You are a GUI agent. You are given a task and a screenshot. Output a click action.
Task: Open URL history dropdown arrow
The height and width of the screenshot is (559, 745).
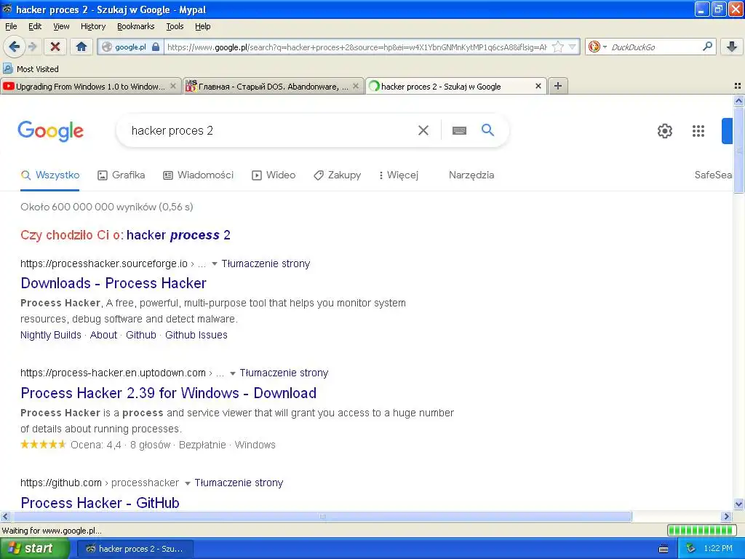pos(573,47)
